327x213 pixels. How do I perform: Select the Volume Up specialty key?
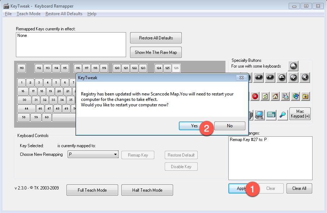pos(282,77)
